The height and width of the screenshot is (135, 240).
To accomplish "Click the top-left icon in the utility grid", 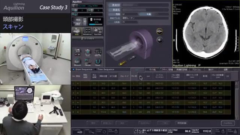I will point(78,52).
